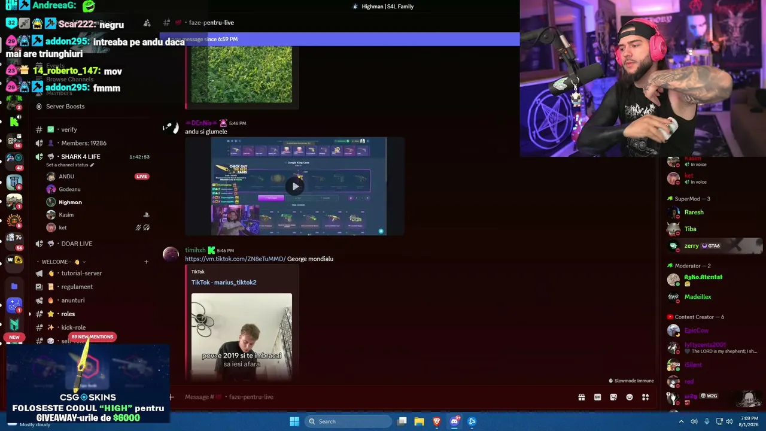Open the server icon with 47 notifications
766x431 pixels.
pyautogui.click(x=14, y=161)
